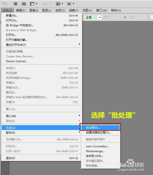This screenshot has width=153, height=175.
Task: Open Mini Bridge with the Mb icon
Action: pos(24,4)
